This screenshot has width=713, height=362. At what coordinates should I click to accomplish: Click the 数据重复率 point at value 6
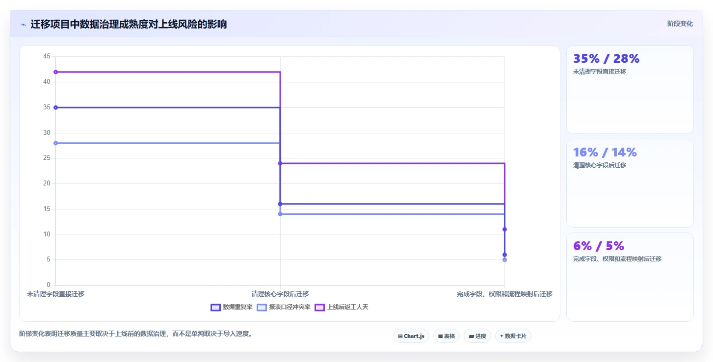tap(504, 255)
